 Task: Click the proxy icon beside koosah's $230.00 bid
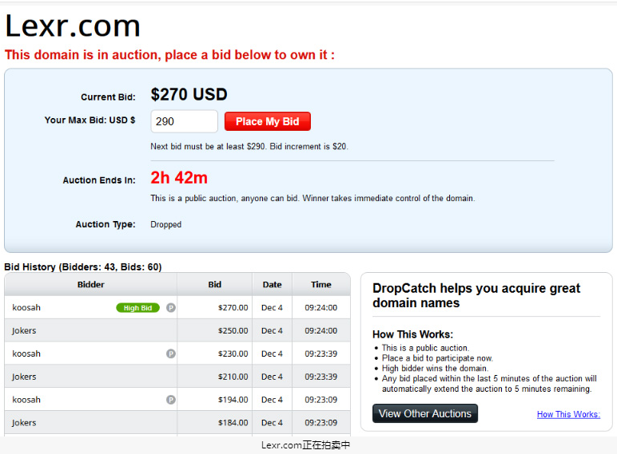coord(171,353)
